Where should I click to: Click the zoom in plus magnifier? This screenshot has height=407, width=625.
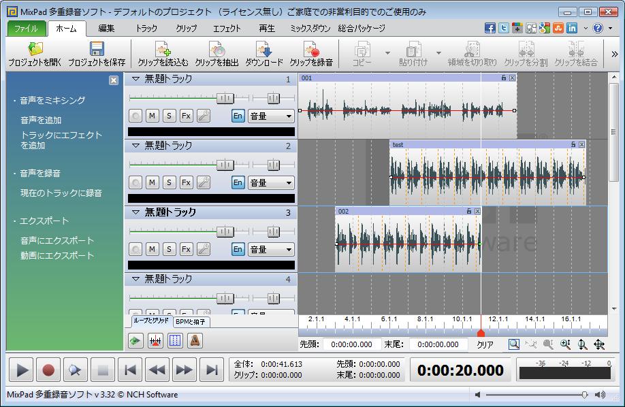(565, 344)
